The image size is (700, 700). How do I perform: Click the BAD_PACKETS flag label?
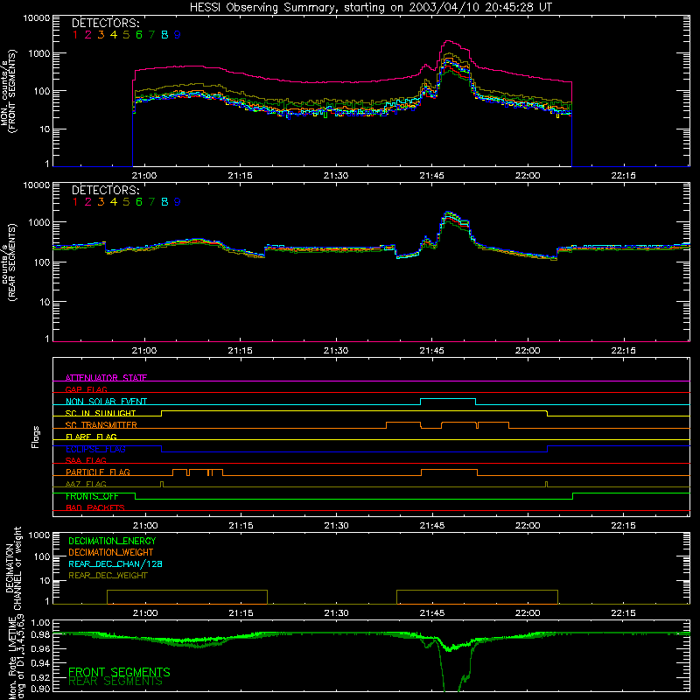pos(95,507)
